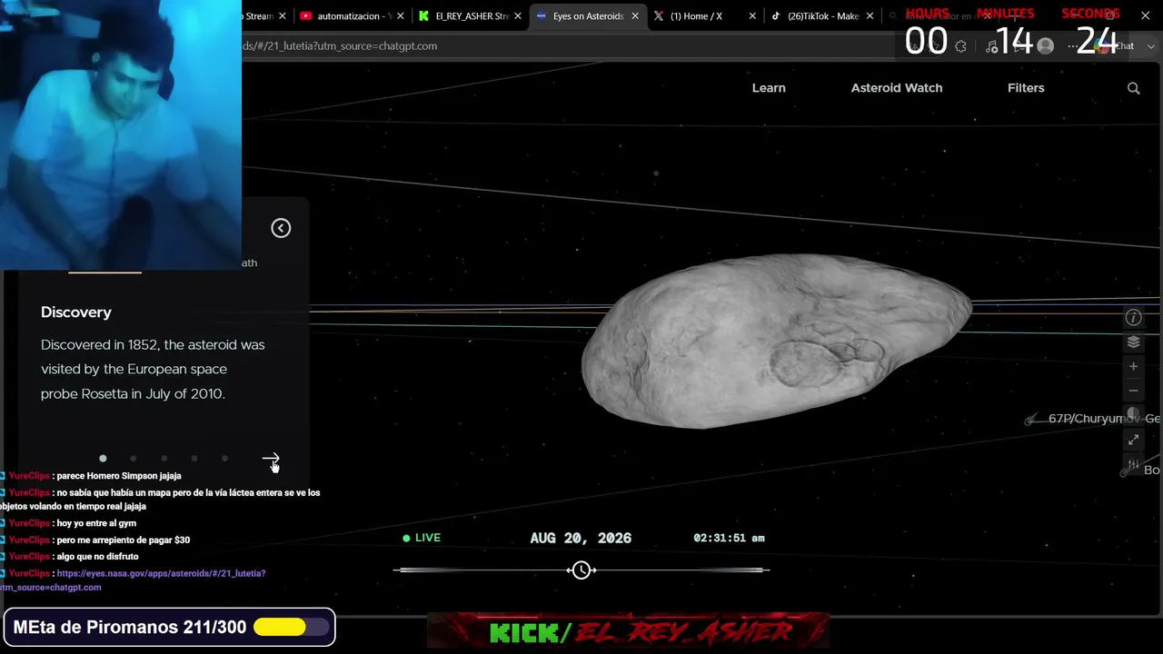The image size is (1163, 654).
Task: Open the info button on right toolbar
Action: pos(1133,317)
